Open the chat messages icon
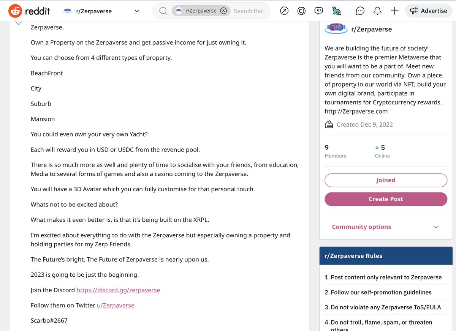The image size is (456, 331). (360, 11)
